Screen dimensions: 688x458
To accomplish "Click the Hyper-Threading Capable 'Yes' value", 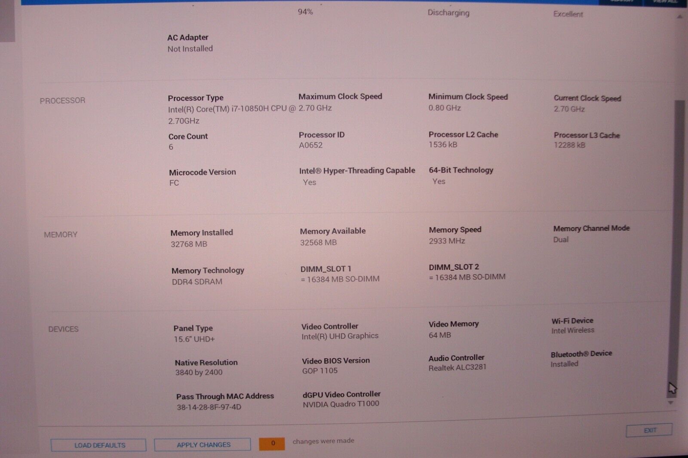I will [309, 182].
